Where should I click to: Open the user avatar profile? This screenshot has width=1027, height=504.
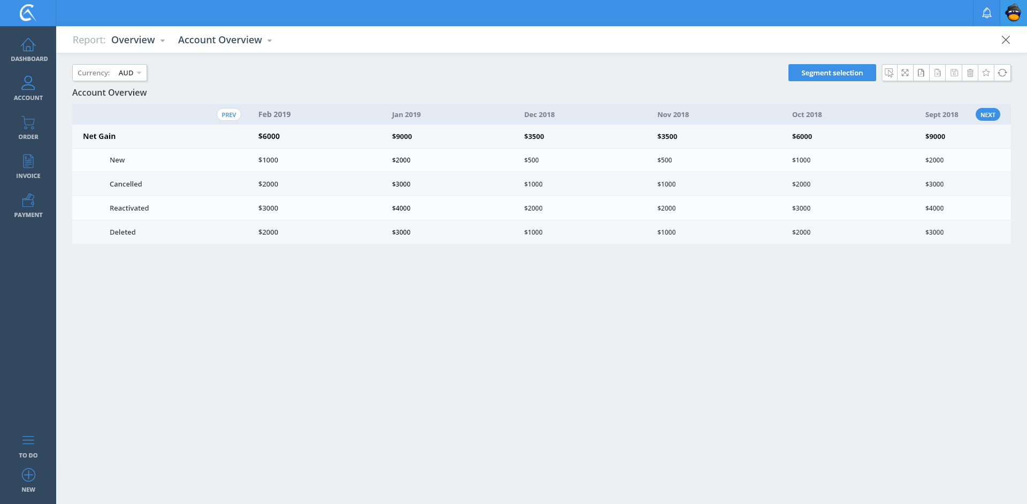click(x=1013, y=13)
